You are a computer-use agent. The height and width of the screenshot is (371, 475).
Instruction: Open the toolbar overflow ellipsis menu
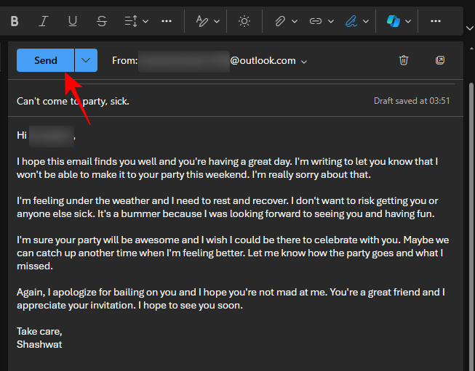(435, 21)
